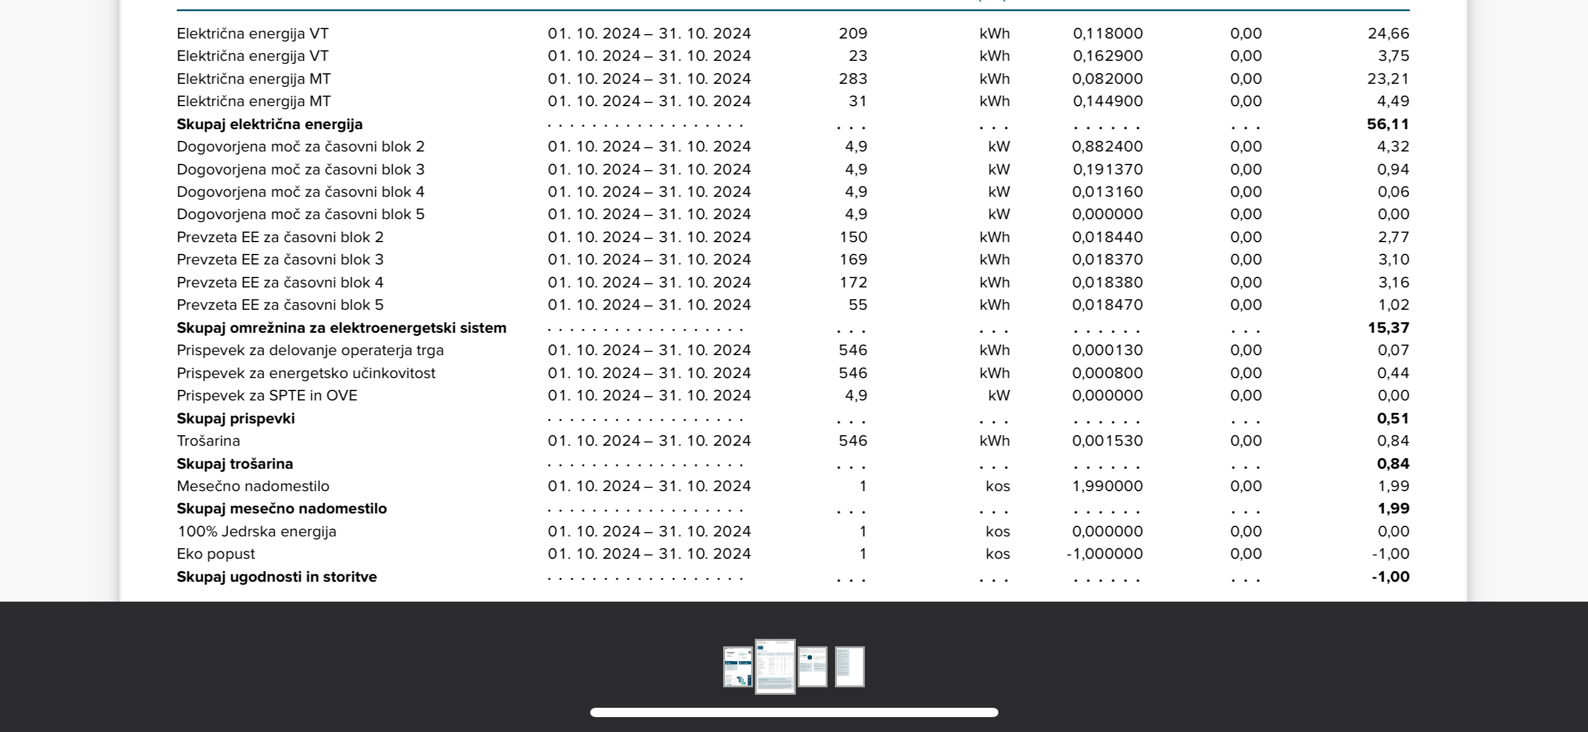
Task: Click the price -1,000000
Action: (x=1105, y=554)
